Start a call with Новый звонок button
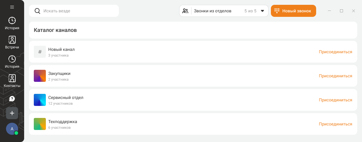 [x=293, y=11]
